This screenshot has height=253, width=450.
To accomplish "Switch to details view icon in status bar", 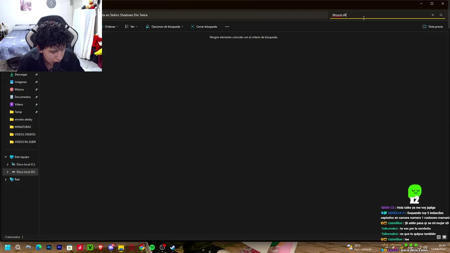I will pos(439,237).
